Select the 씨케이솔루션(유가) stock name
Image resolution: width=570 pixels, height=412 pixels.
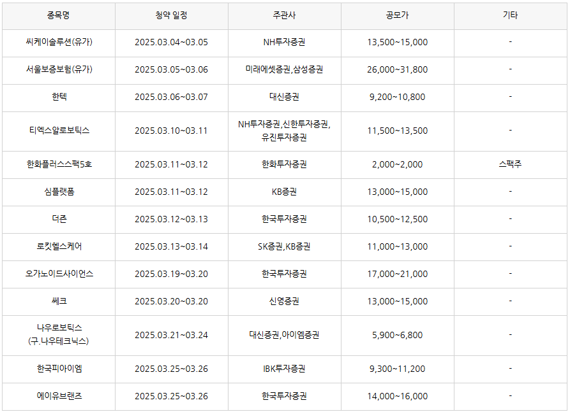tap(59, 42)
